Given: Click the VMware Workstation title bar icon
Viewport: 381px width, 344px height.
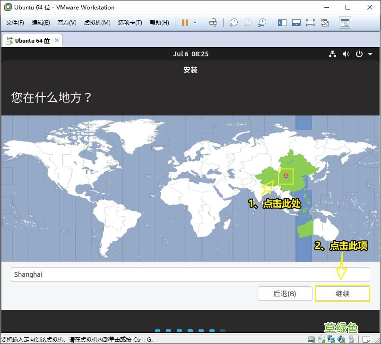Looking at the screenshot, I should tap(8, 7).
